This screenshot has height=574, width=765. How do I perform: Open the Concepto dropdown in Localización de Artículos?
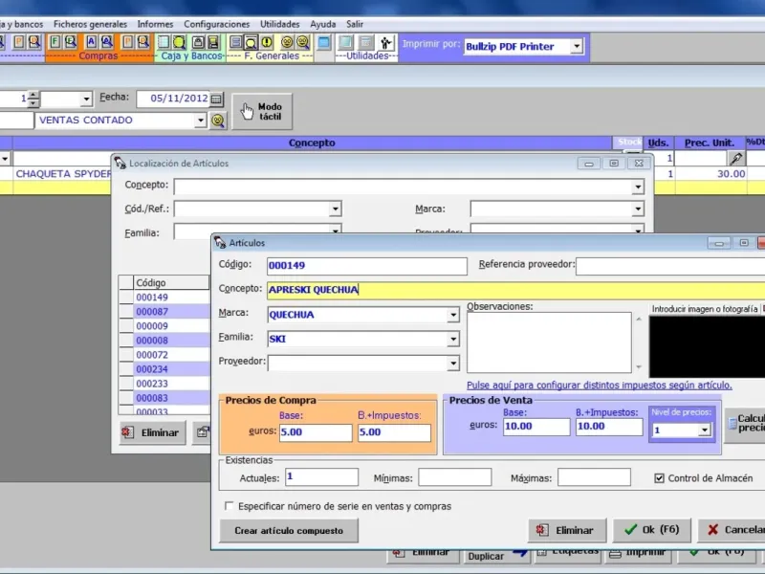pos(638,187)
